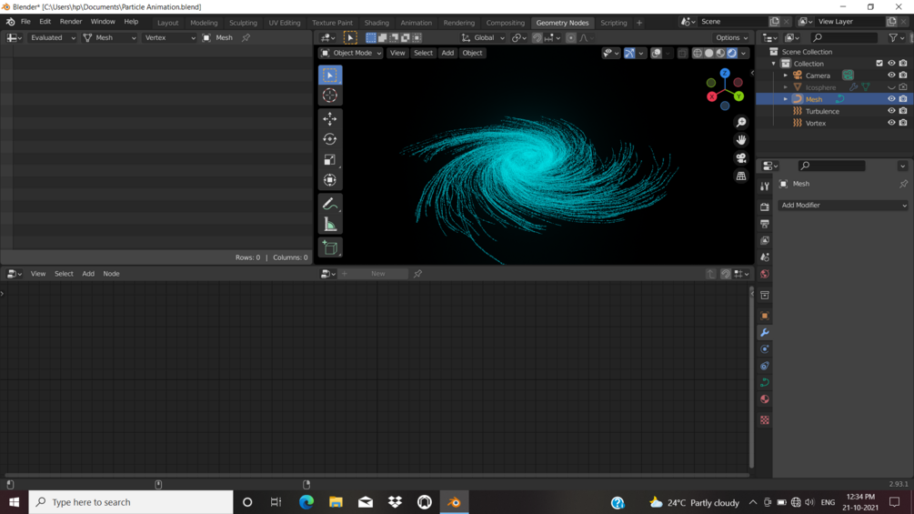The height and width of the screenshot is (514, 914).
Task: Toggle Mesh visibility eye icon
Action: pyautogui.click(x=891, y=99)
